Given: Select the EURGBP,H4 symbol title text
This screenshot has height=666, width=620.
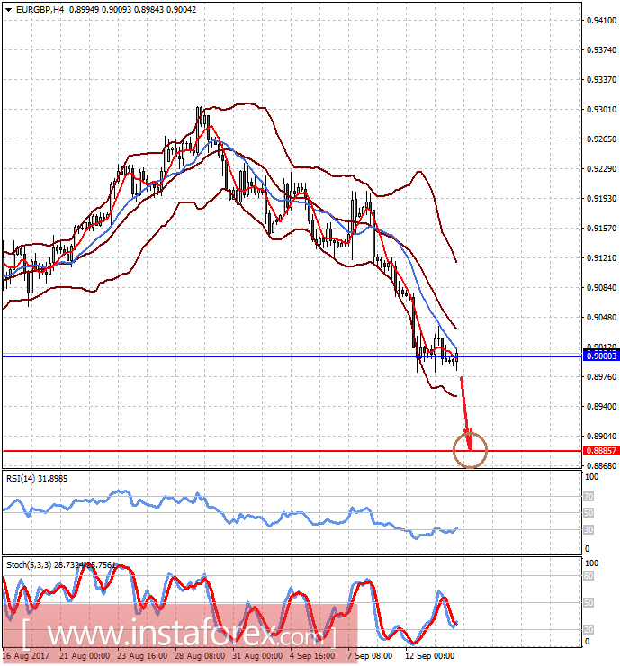Looking at the screenshot, I should pos(40,9).
